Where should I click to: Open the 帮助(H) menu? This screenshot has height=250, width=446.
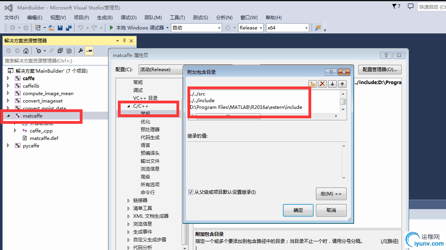point(273,18)
